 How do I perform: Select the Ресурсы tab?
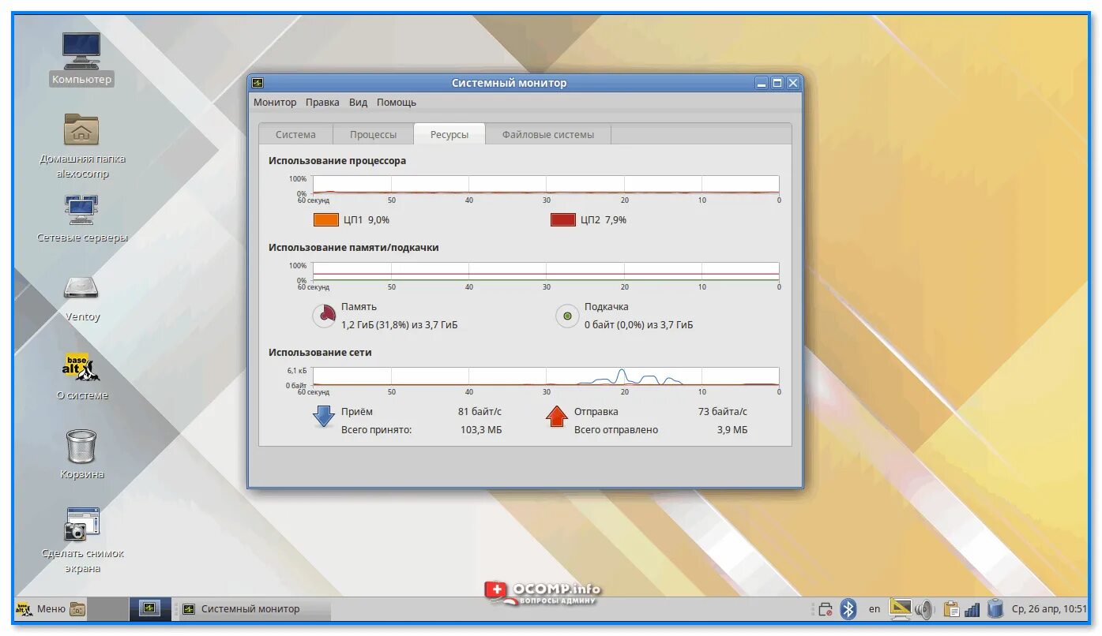click(449, 134)
